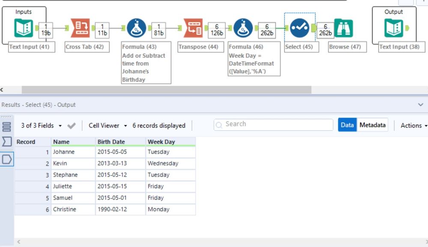Select the Text Input (38) output tool icon
428x247 pixels.
(x=394, y=28)
